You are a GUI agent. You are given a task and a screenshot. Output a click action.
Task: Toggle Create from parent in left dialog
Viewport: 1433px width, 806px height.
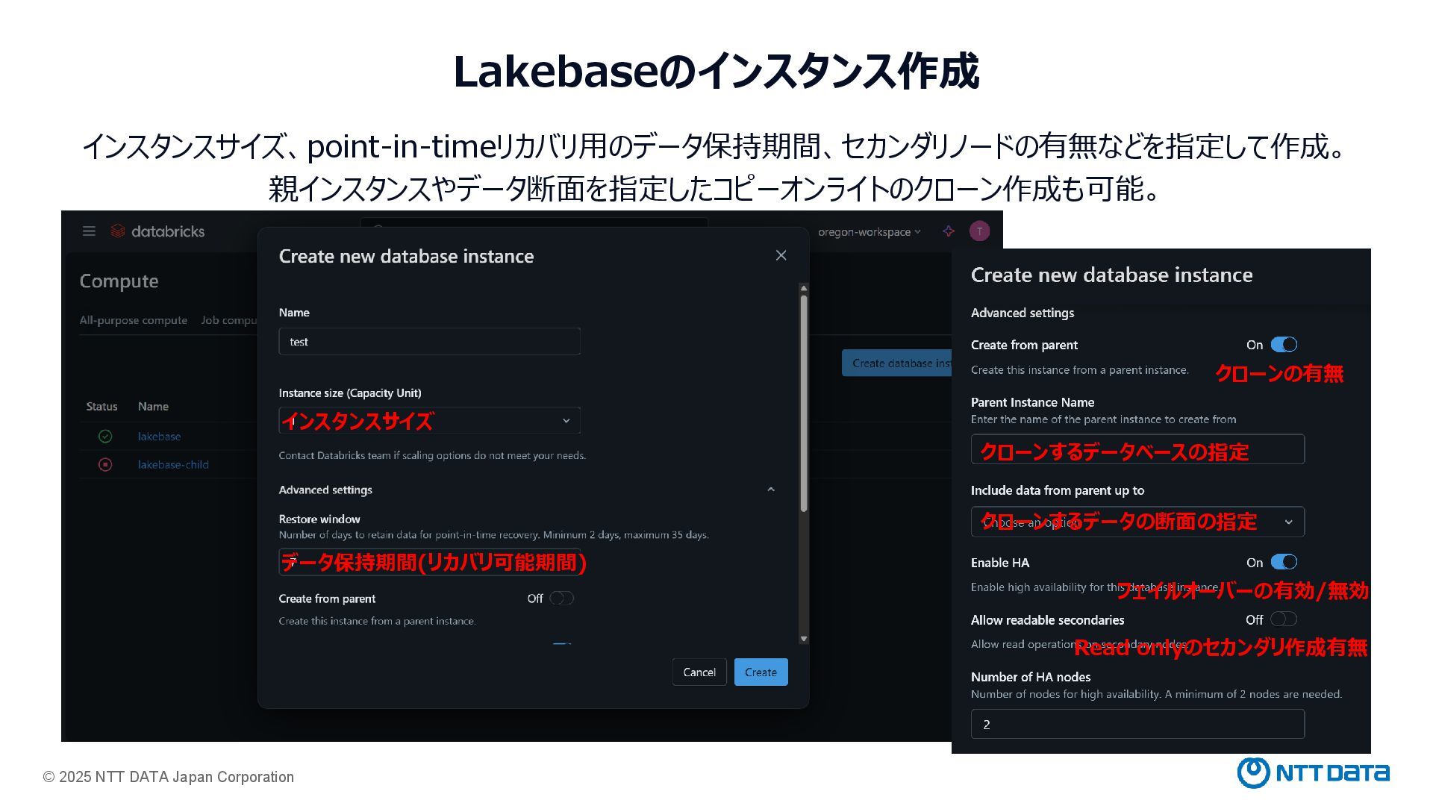[561, 599]
